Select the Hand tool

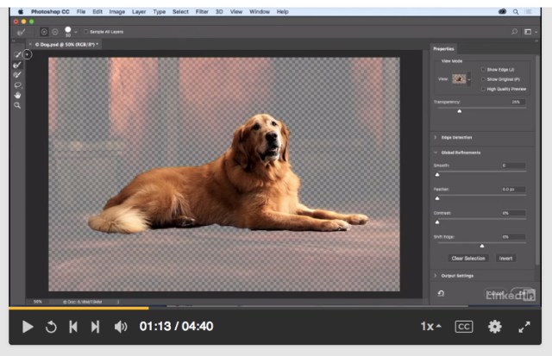pos(17,95)
